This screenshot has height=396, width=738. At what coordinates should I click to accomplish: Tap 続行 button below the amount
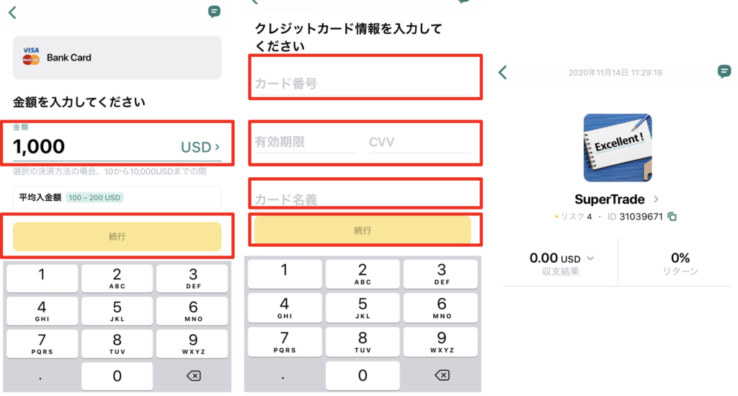[117, 237]
